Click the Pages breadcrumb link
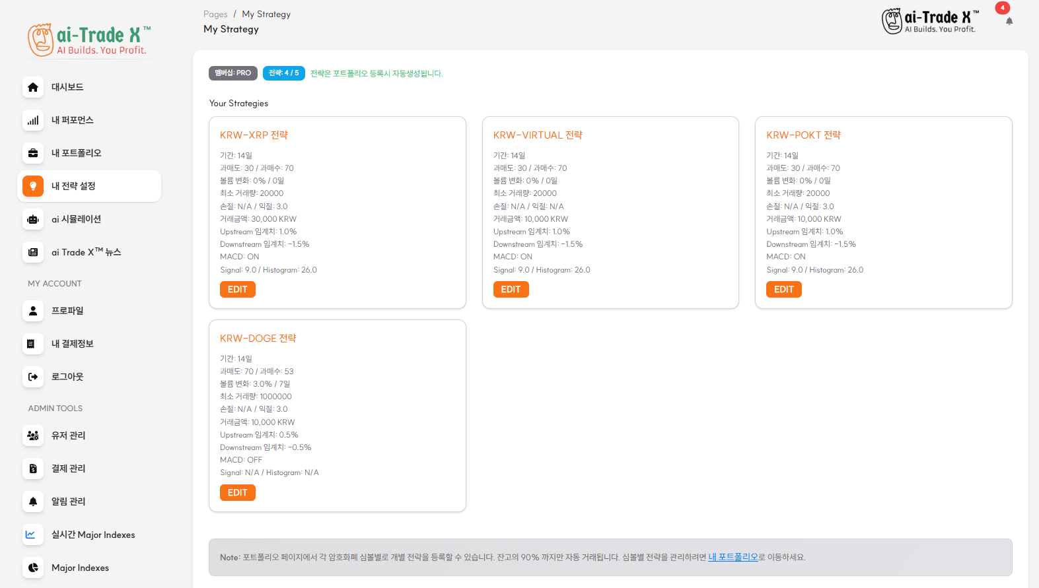This screenshot has width=1039, height=588. pyautogui.click(x=215, y=14)
